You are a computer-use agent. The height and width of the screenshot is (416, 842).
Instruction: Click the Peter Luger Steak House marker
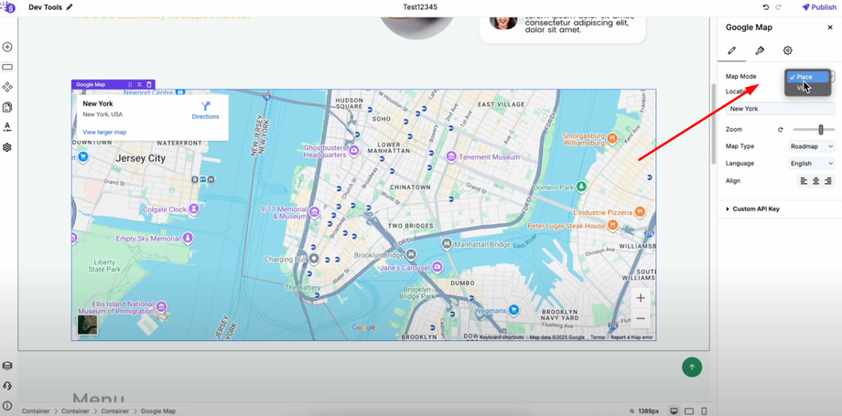click(614, 226)
